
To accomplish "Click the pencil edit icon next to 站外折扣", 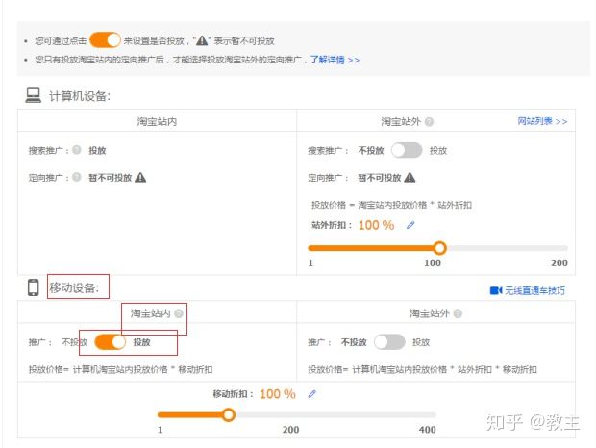I will click(410, 225).
